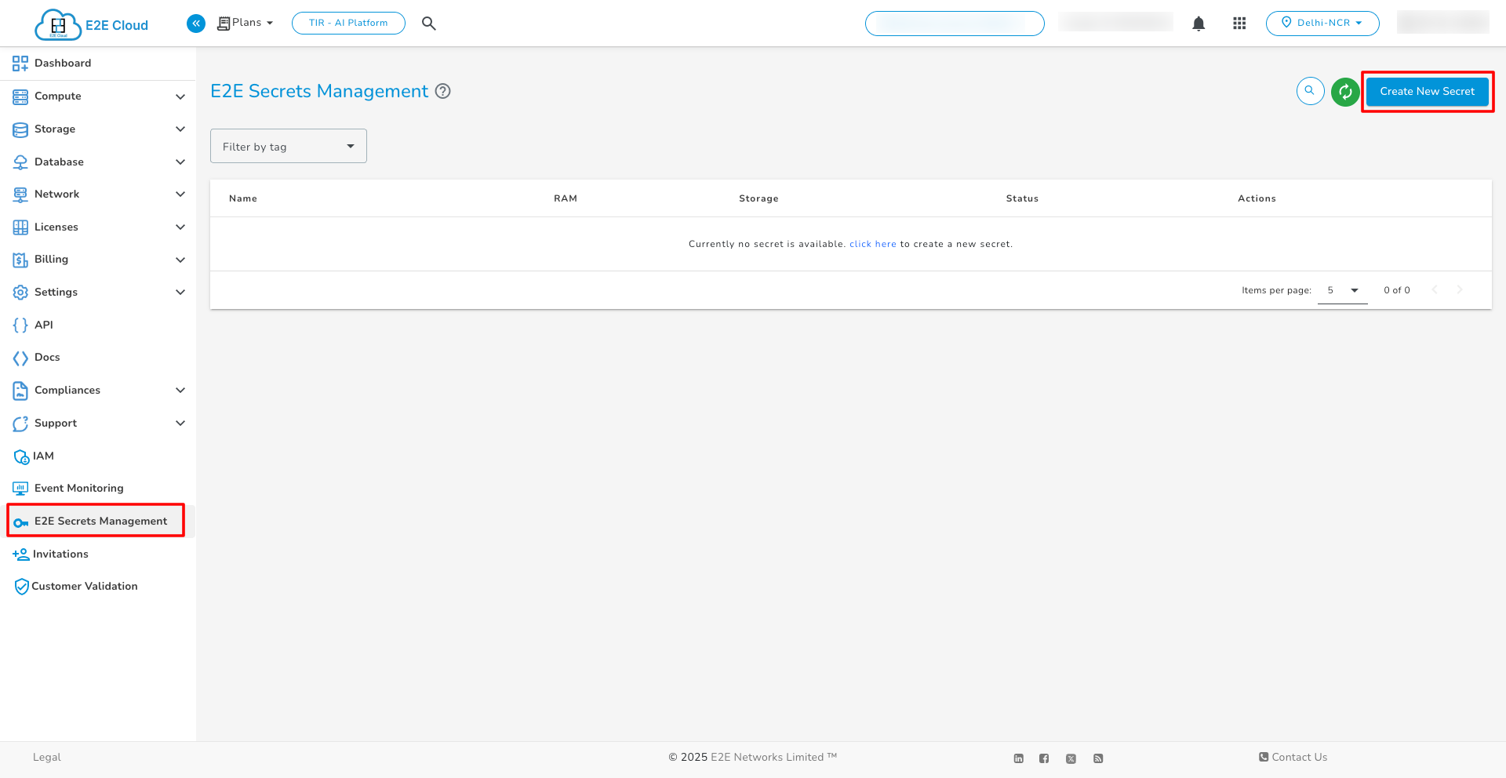
Task: Follow the 'click here' link
Action: 872,245
